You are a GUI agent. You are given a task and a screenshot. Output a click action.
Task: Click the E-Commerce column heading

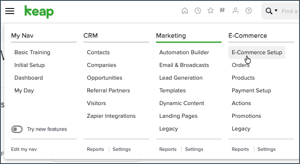click(x=247, y=36)
